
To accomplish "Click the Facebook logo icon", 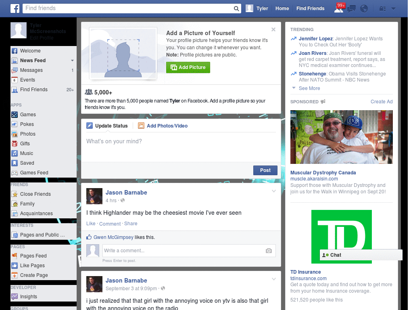I will [15, 8].
